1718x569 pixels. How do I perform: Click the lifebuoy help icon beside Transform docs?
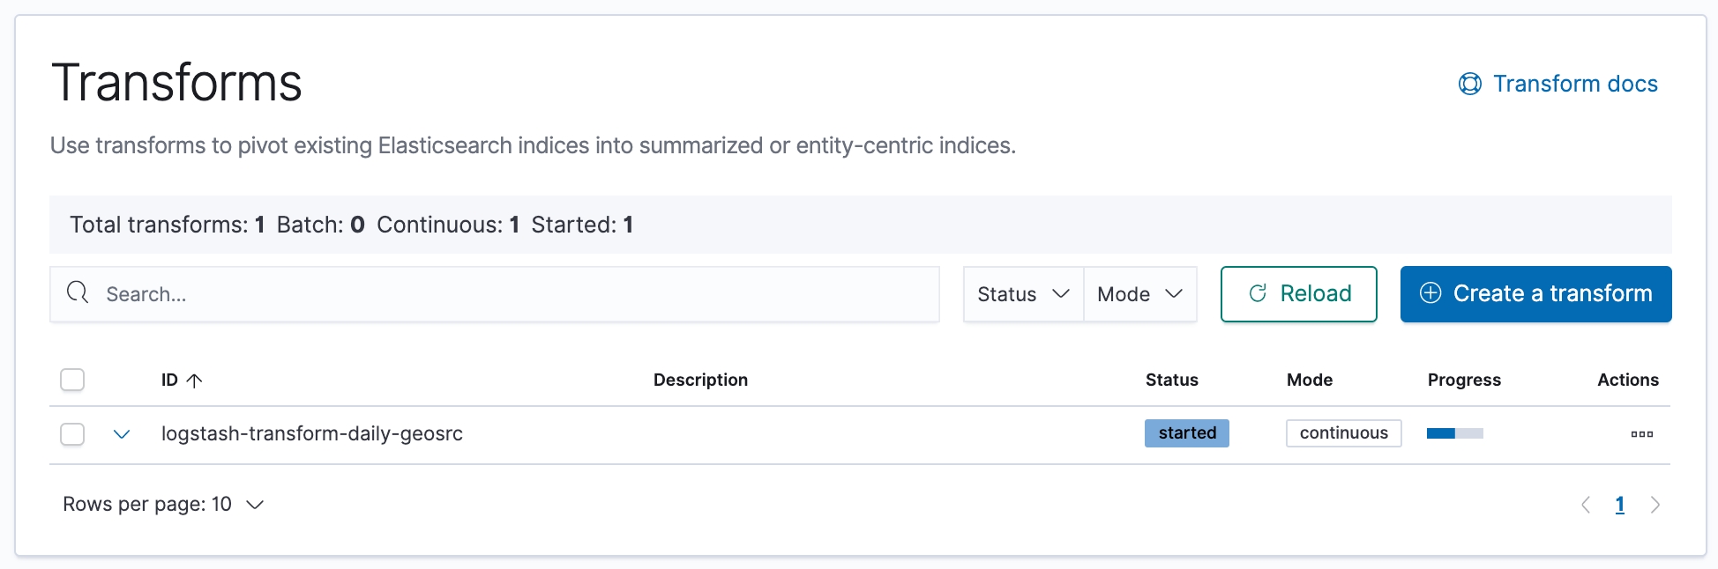[x=1469, y=84]
